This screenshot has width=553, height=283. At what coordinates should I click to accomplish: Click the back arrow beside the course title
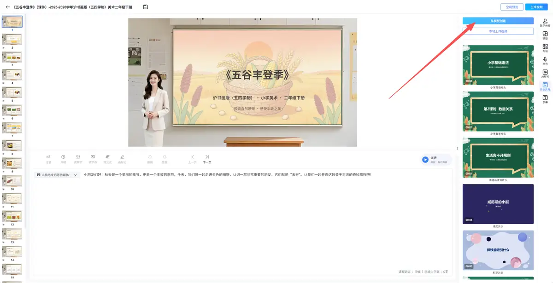[x=7, y=7]
